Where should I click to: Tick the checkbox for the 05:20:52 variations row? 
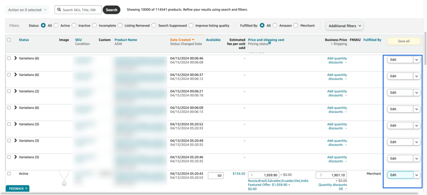point(9,124)
